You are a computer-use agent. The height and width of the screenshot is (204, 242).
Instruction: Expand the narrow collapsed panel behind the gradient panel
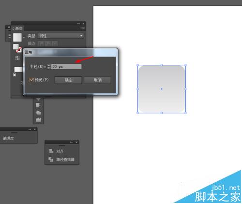[x=9, y=27]
